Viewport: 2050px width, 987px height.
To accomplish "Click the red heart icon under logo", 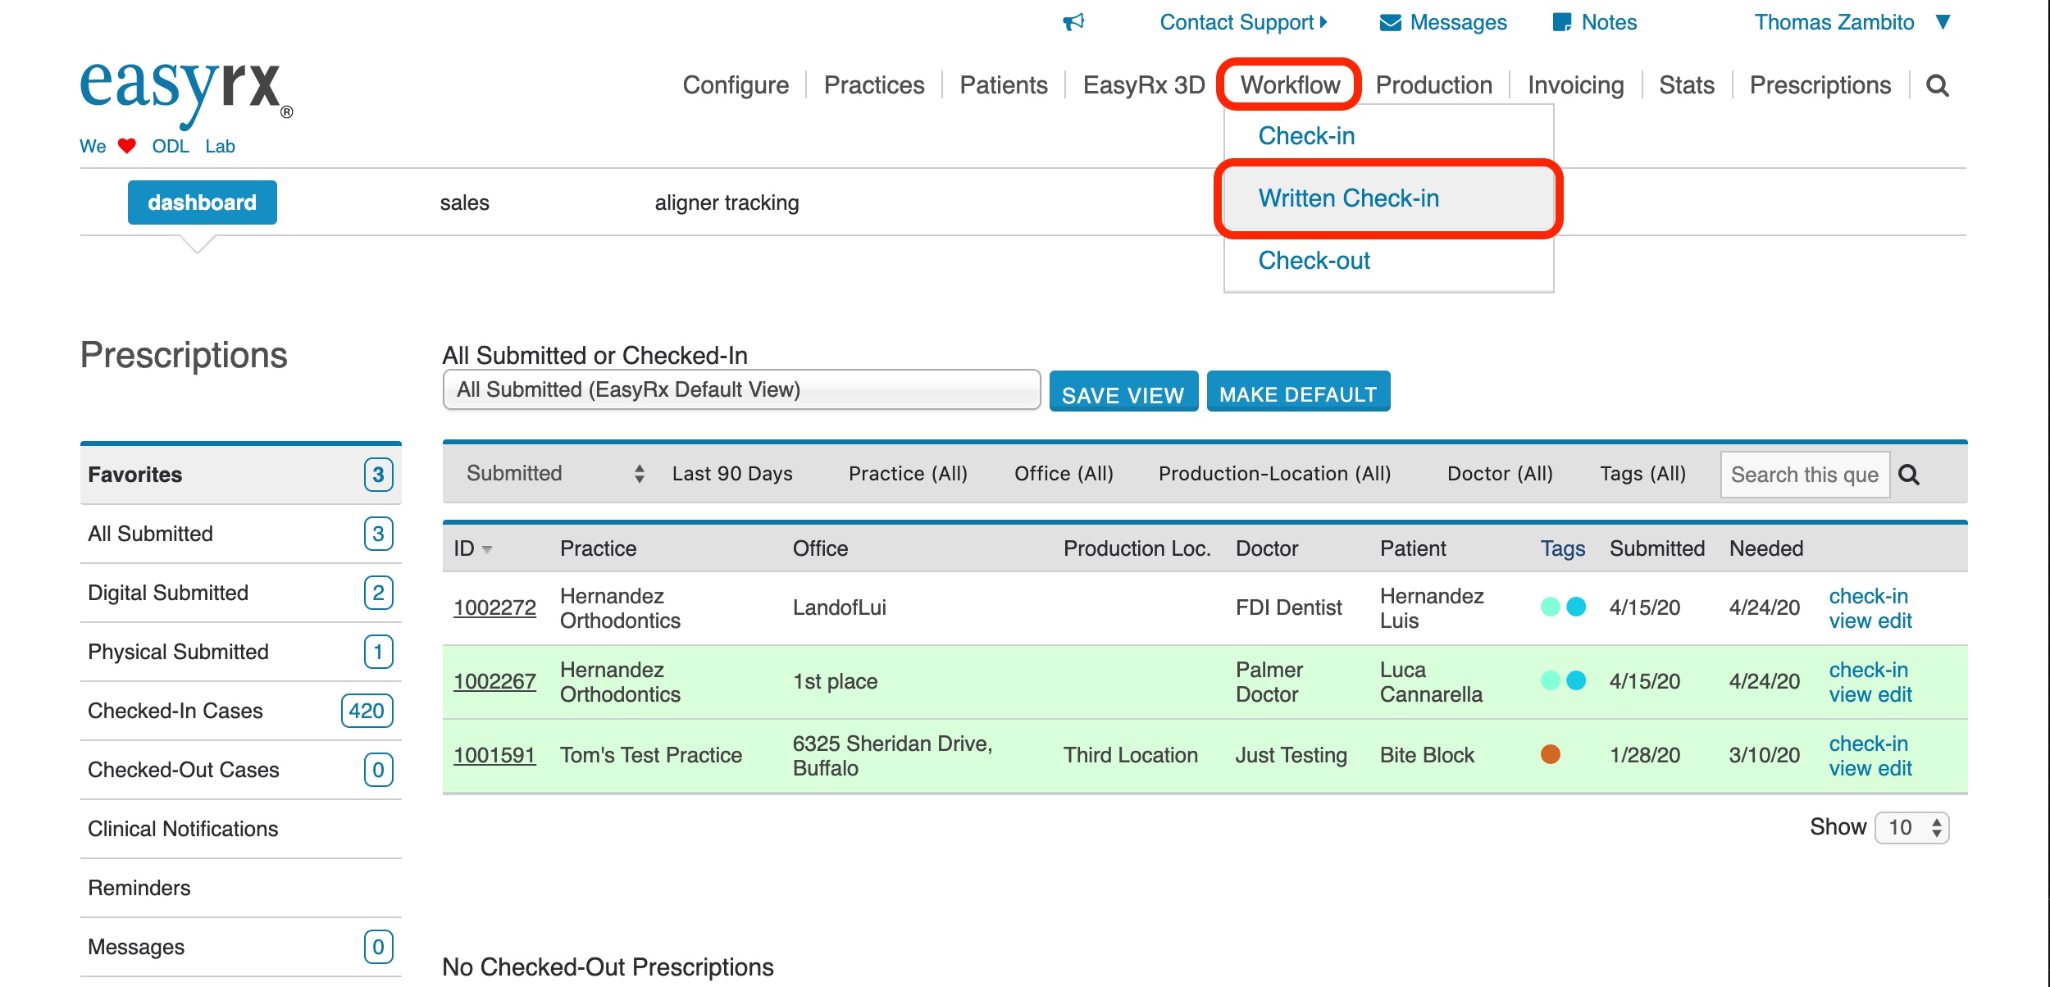I will click(126, 146).
